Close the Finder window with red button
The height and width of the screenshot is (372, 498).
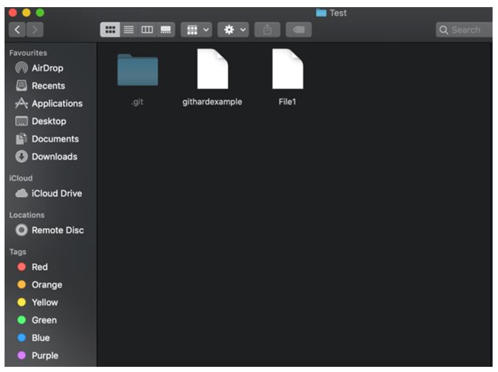13,13
